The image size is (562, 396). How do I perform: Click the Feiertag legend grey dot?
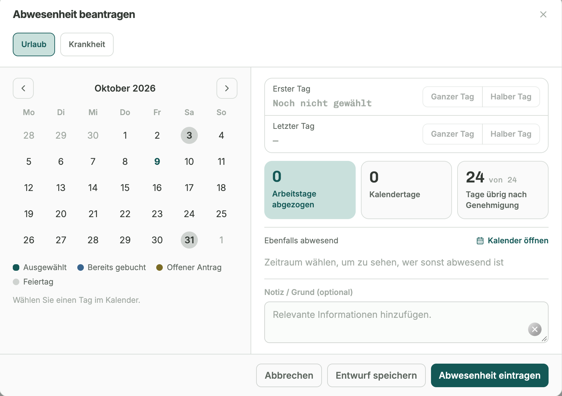(x=16, y=282)
